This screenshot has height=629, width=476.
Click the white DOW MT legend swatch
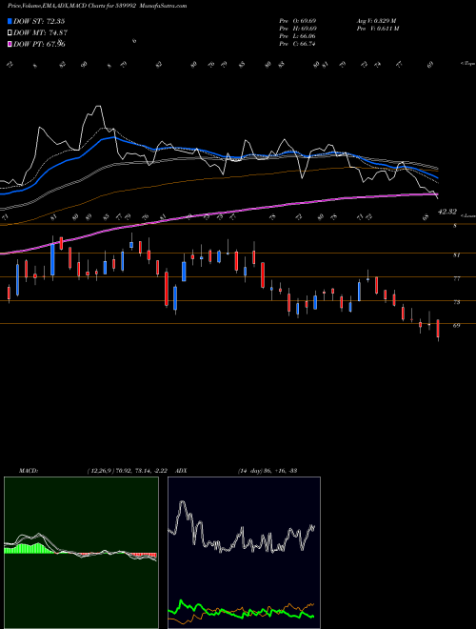[x=10, y=33]
